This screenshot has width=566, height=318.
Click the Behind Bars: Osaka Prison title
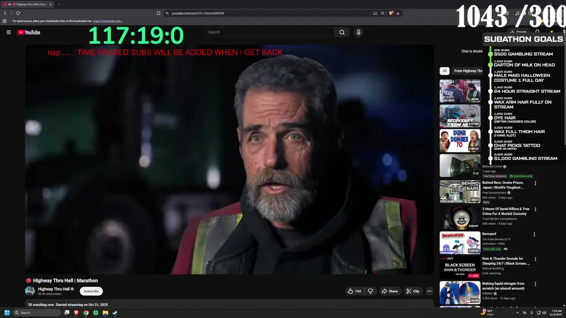(x=503, y=185)
